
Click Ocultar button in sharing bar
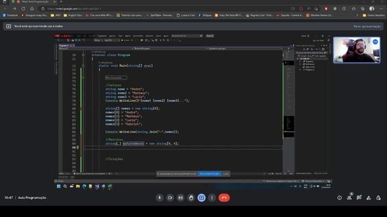(226, 174)
